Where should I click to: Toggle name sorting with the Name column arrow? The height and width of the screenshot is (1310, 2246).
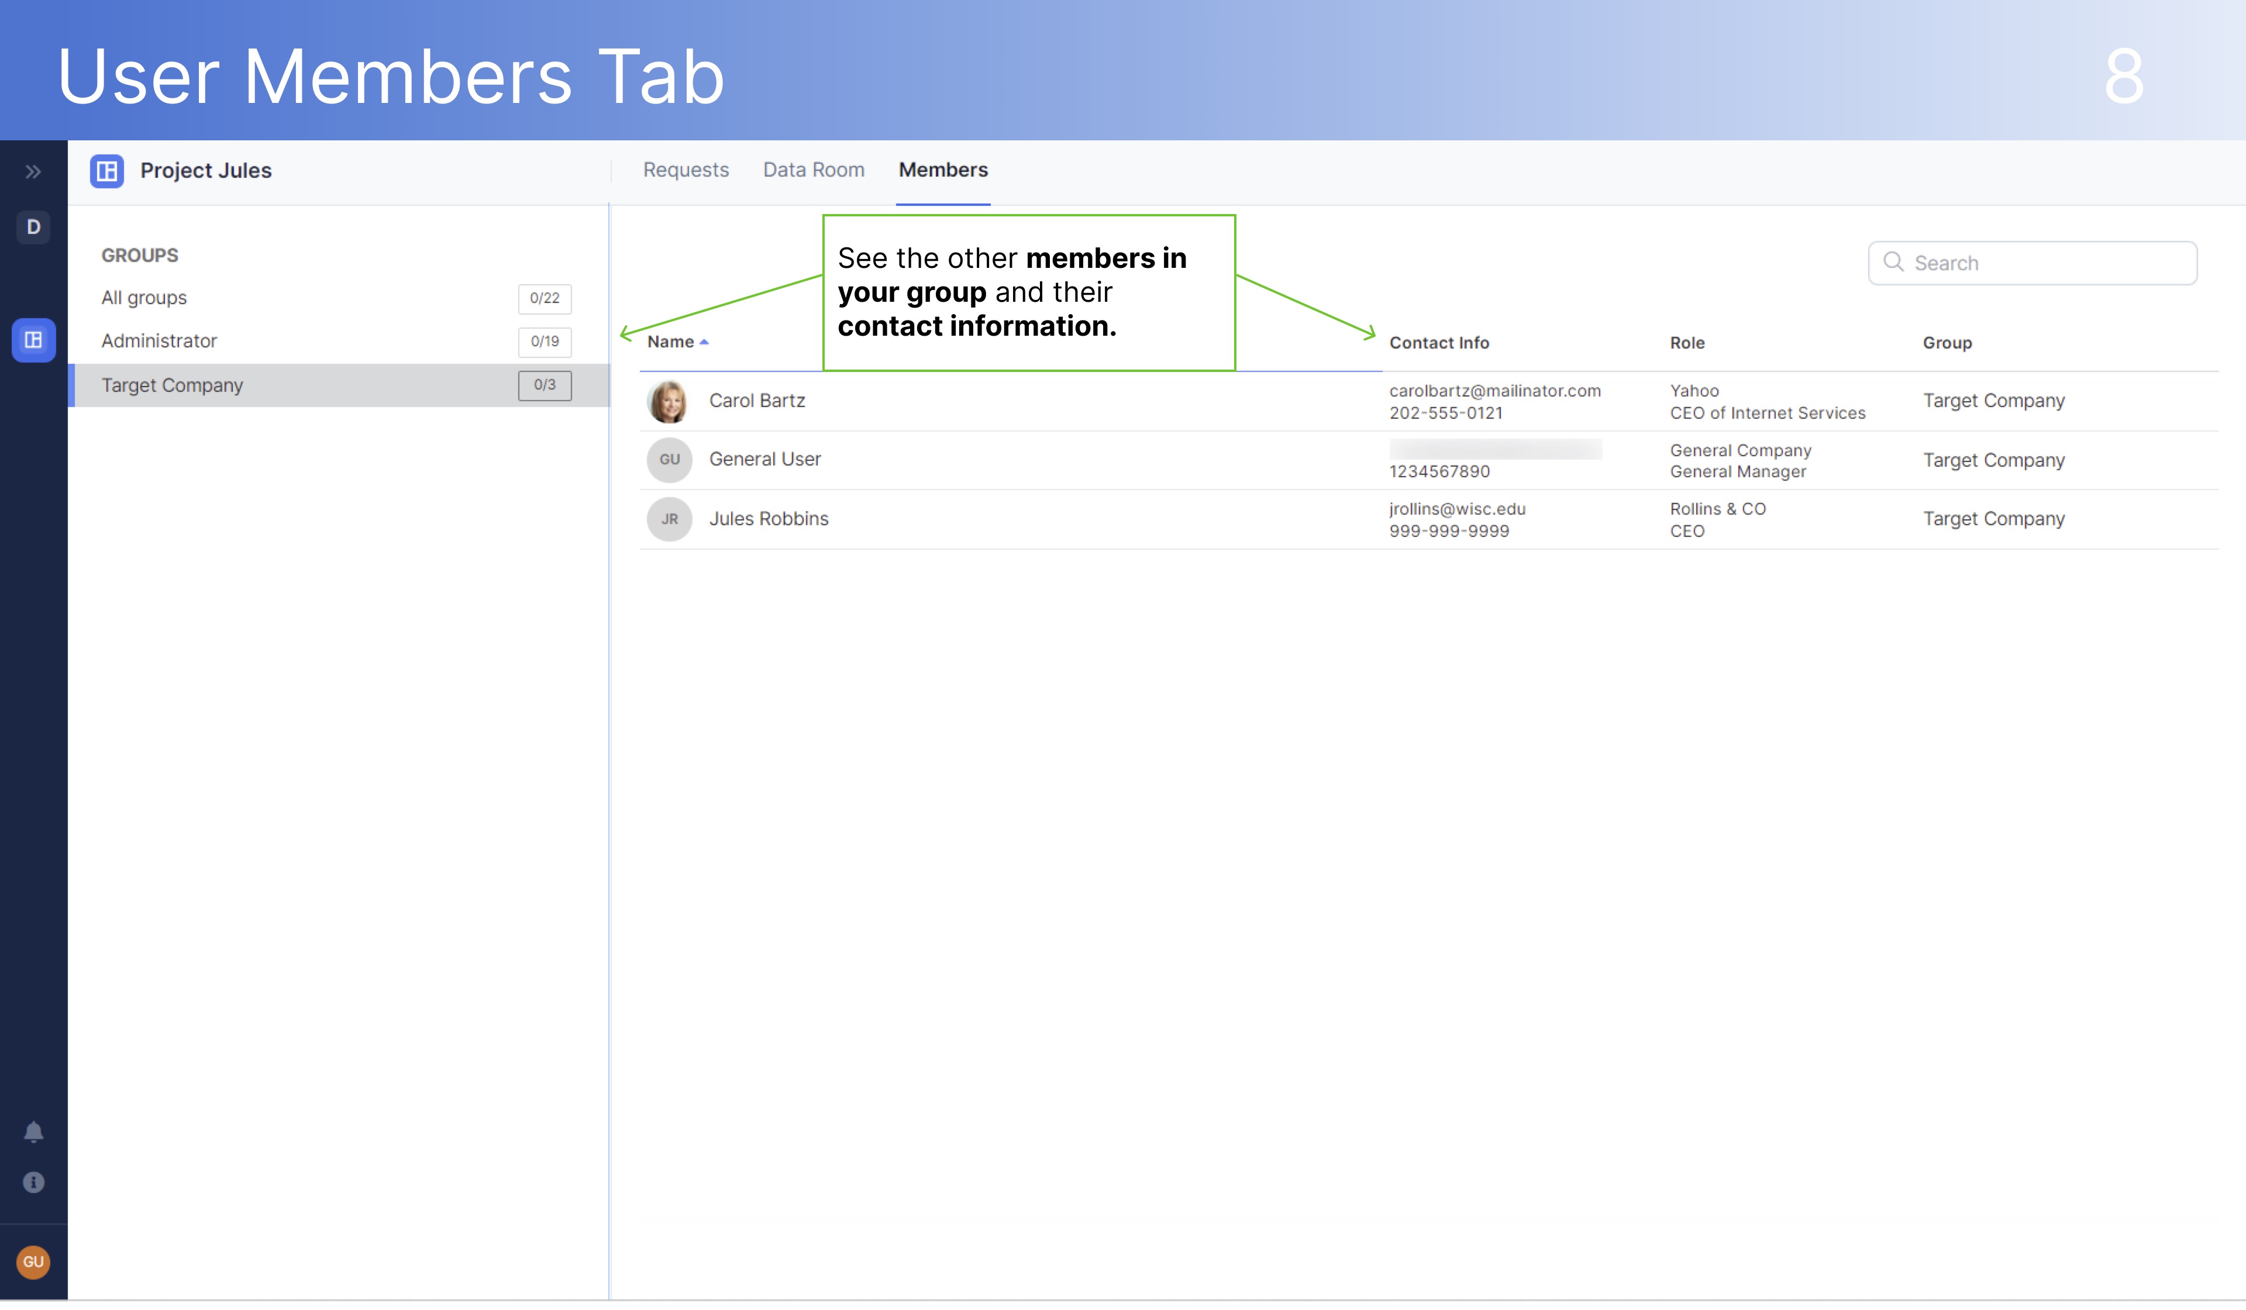(x=705, y=342)
